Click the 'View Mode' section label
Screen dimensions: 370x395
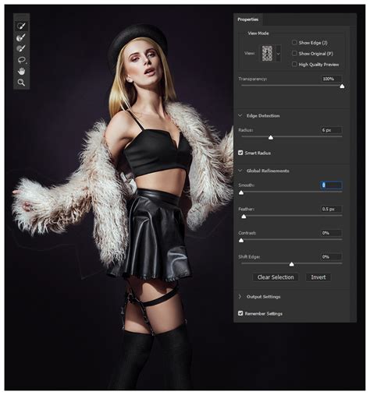click(258, 34)
